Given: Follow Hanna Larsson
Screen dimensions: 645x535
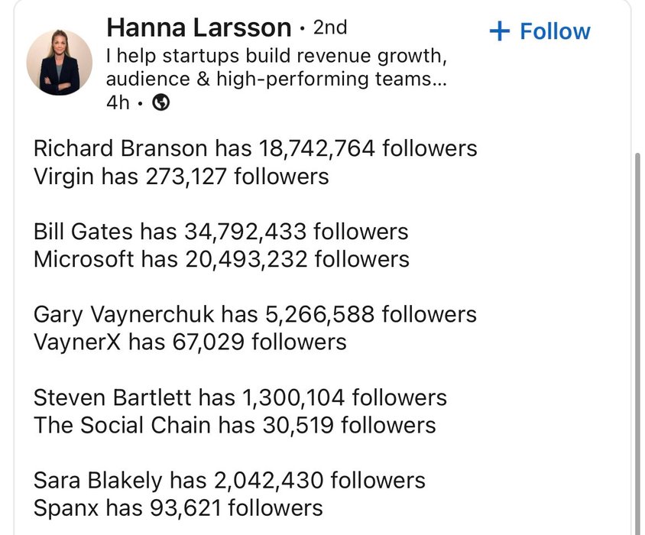Looking at the screenshot, I should 540,31.
